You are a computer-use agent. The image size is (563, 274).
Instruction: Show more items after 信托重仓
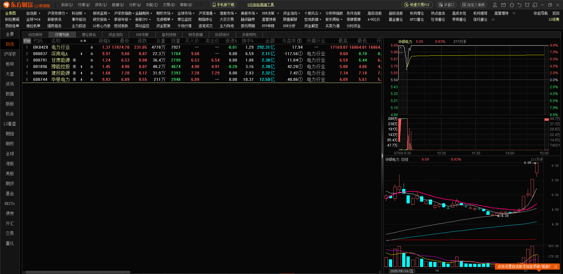coord(493,20)
